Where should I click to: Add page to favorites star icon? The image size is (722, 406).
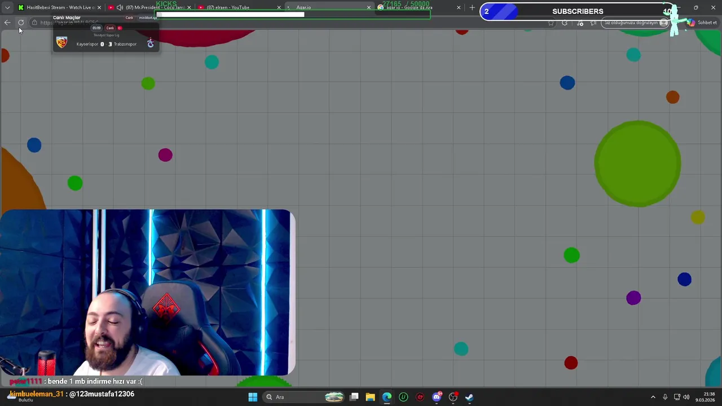[551, 23]
